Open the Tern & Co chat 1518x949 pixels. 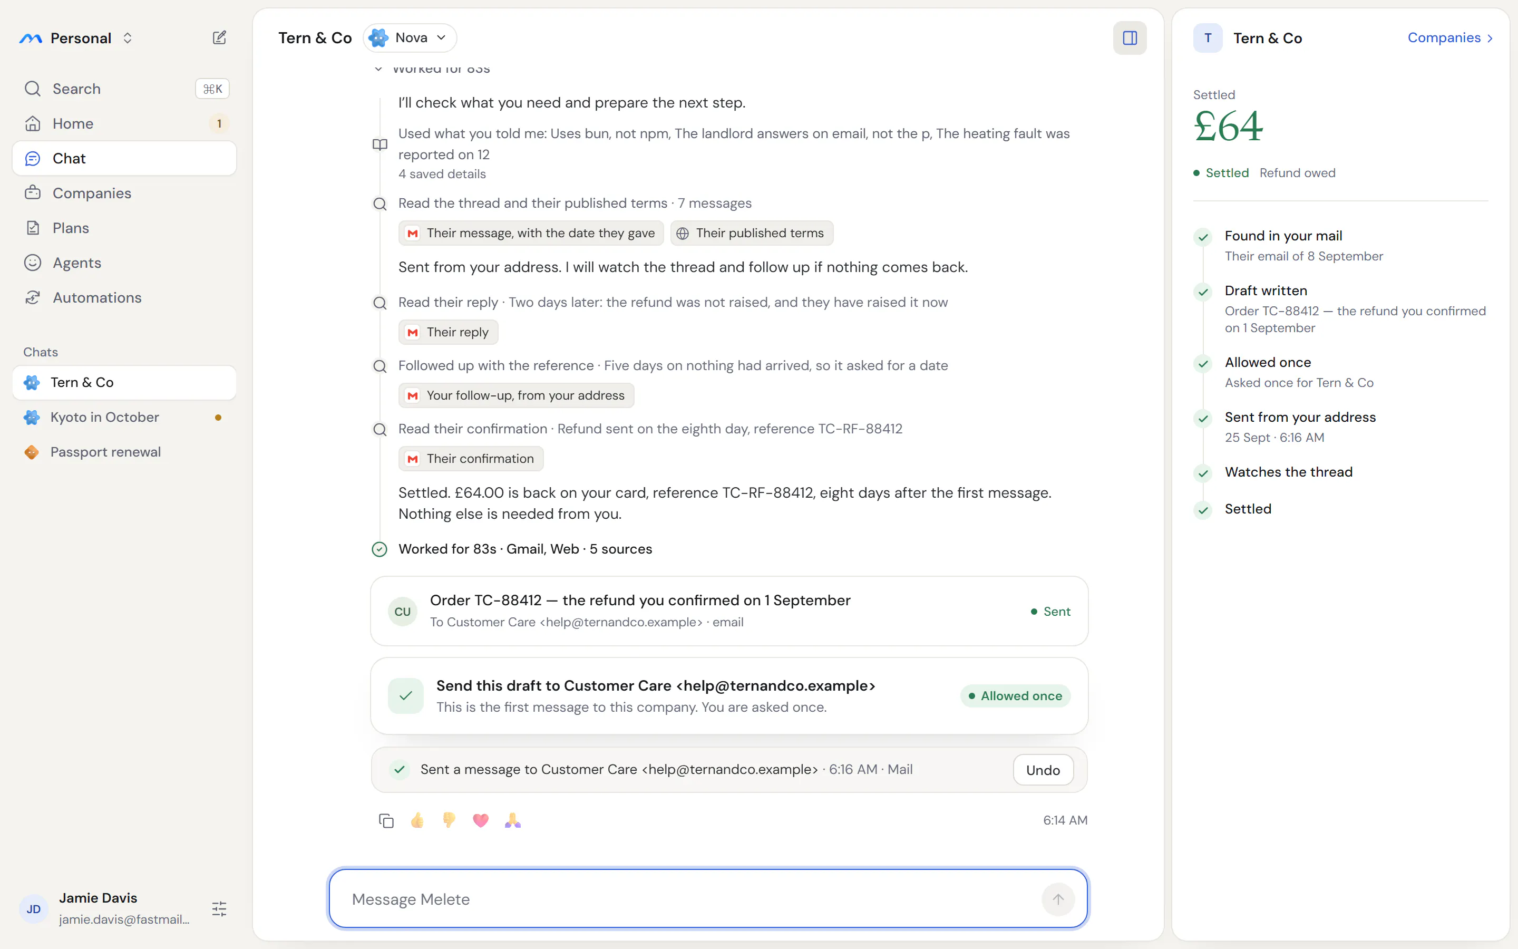pyautogui.click(x=124, y=382)
